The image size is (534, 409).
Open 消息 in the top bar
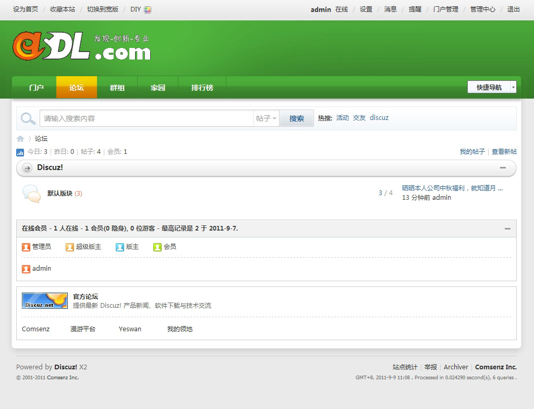click(391, 9)
